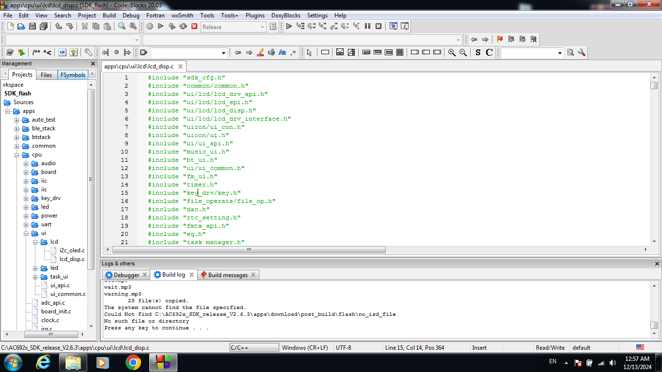Image resolution: width=662 pixels, height=372 pixels.
Task: Click the New file icon
Action: coord(10,27)
